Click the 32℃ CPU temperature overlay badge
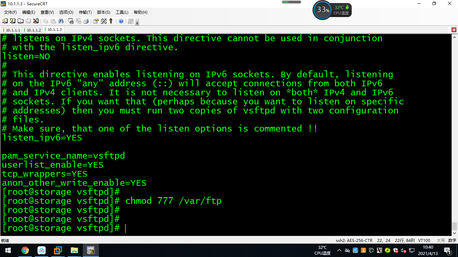Screen dimensions: 458x257 click(x=341, y=10)
